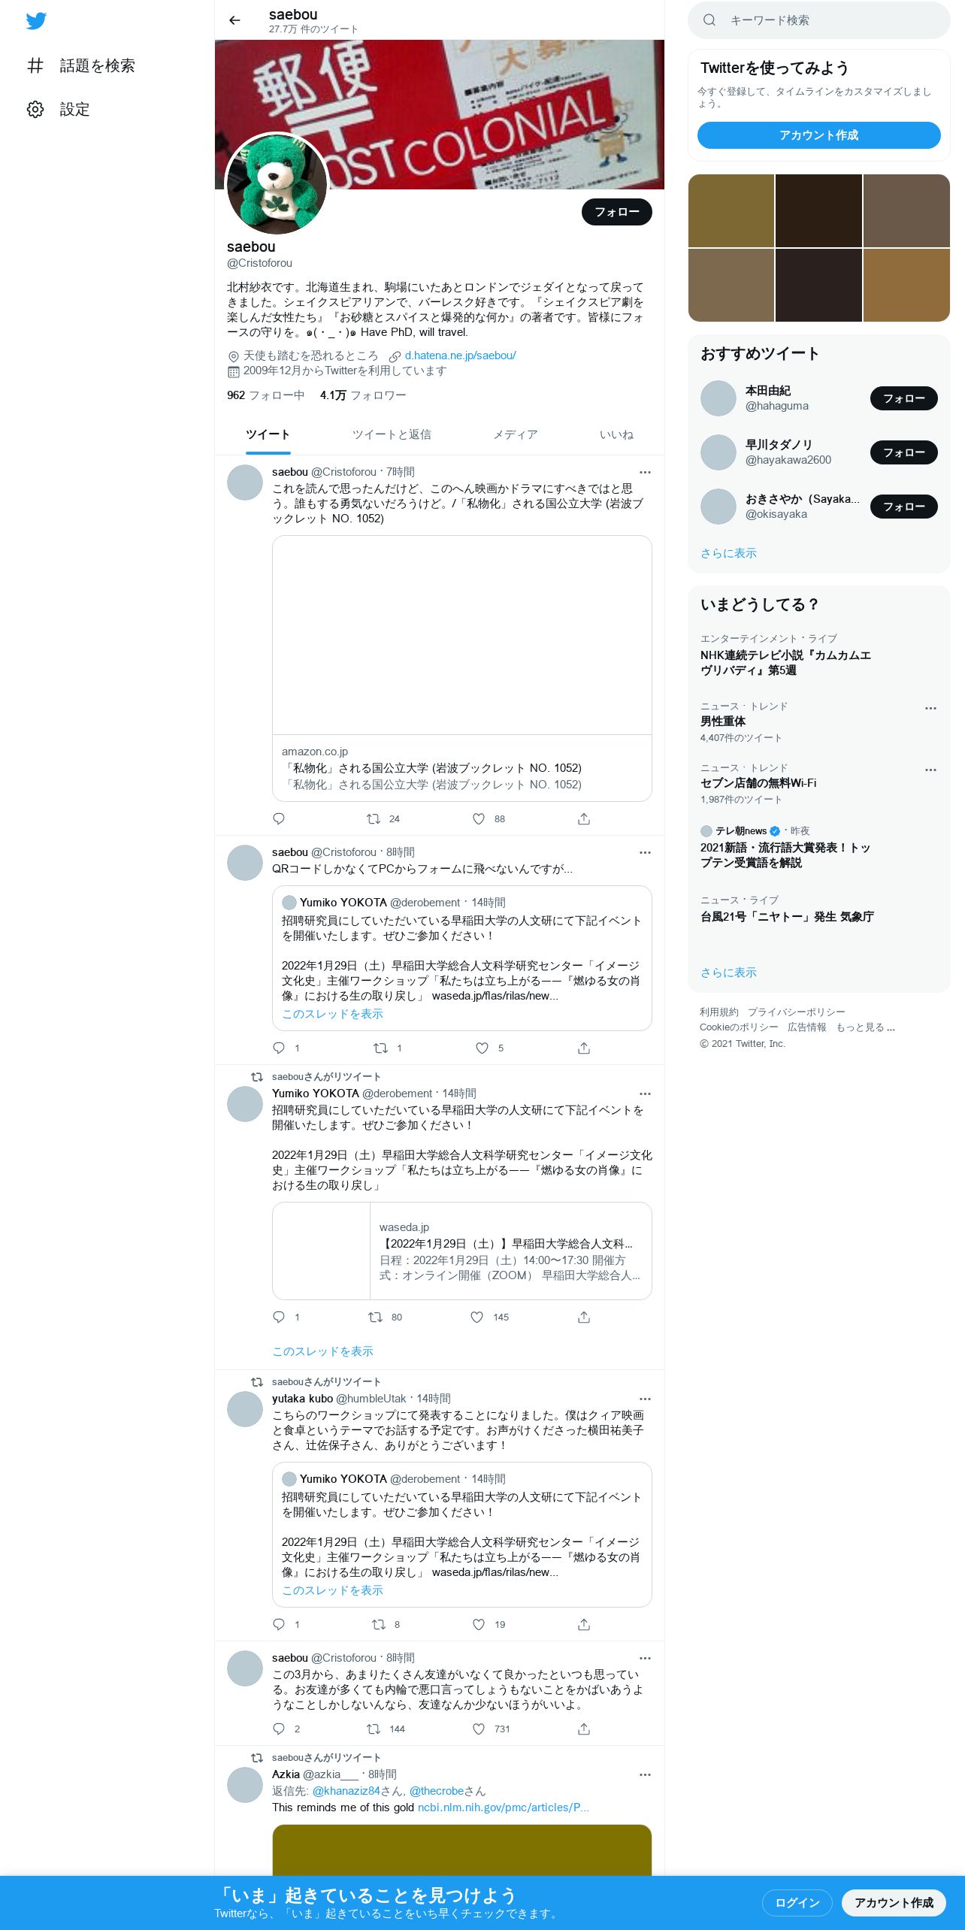Open NHK連続テレビ小説 カムカムエヴリバディ trend

pos(785,662)
